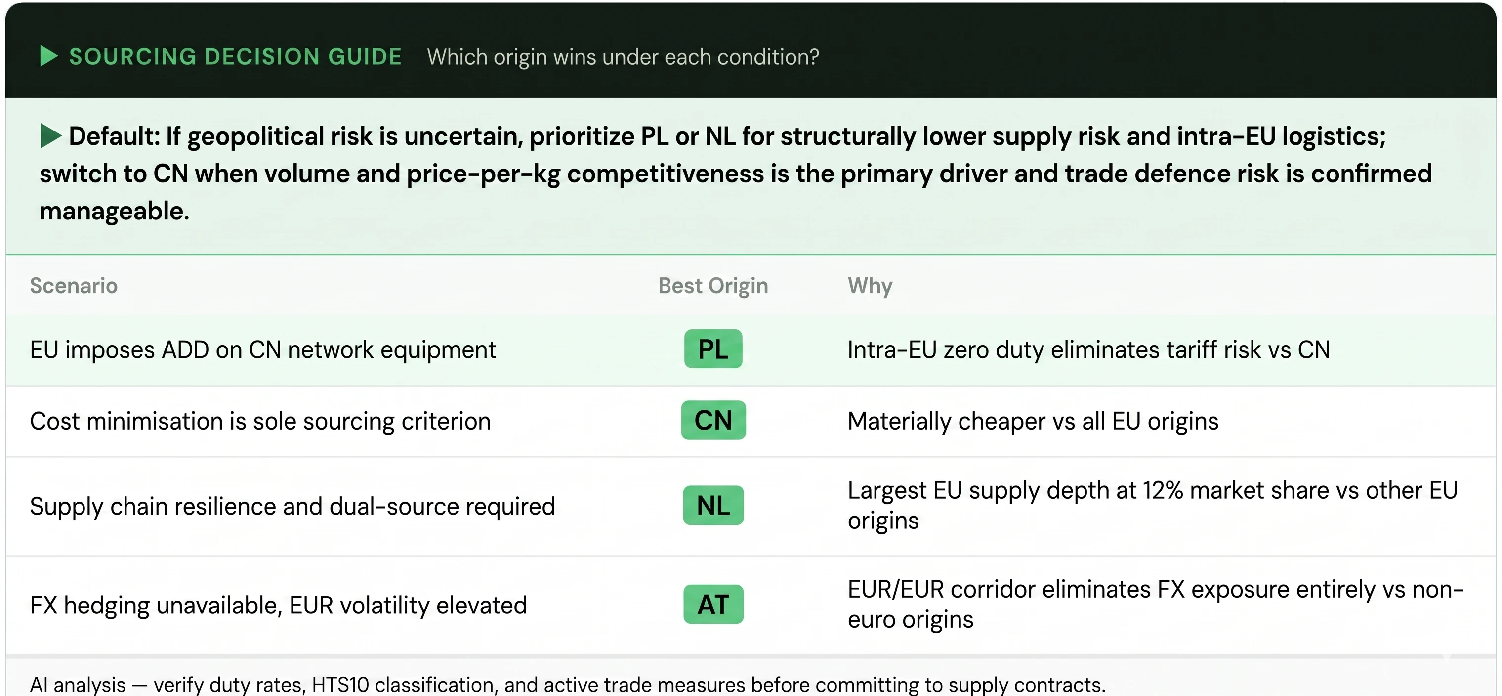Viewport: 1502px width, 696px height.
Task: Click the EUR/EUR corridor explanation text
Action: (x=1156, y=605)
